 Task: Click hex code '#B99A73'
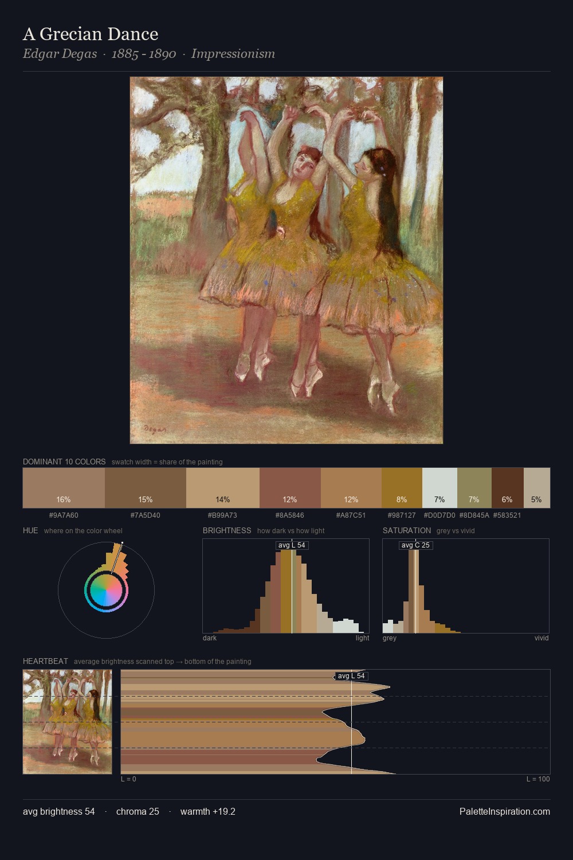point(222,515)
